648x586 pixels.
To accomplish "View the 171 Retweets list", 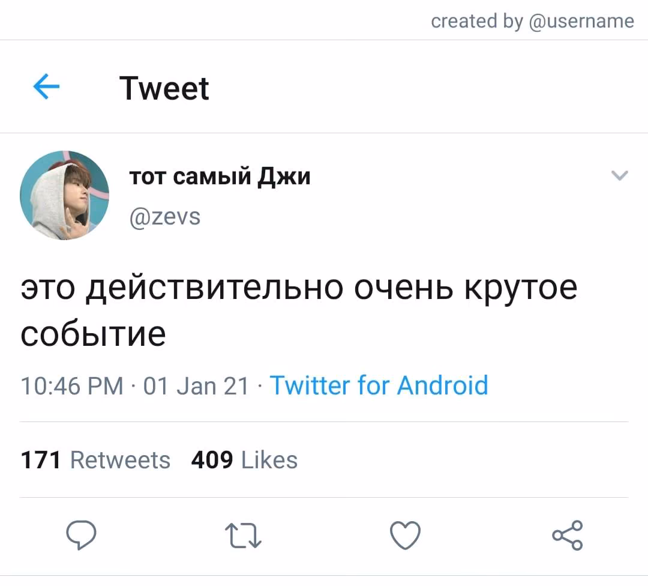I will [x=95, y=460].
